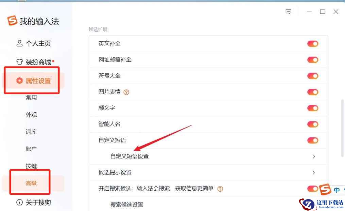This screenshot has height=211, width=345.
Task: Disable the 符号大全 switch
Action: [313, 76]
